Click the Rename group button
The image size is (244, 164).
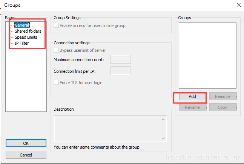193,107
